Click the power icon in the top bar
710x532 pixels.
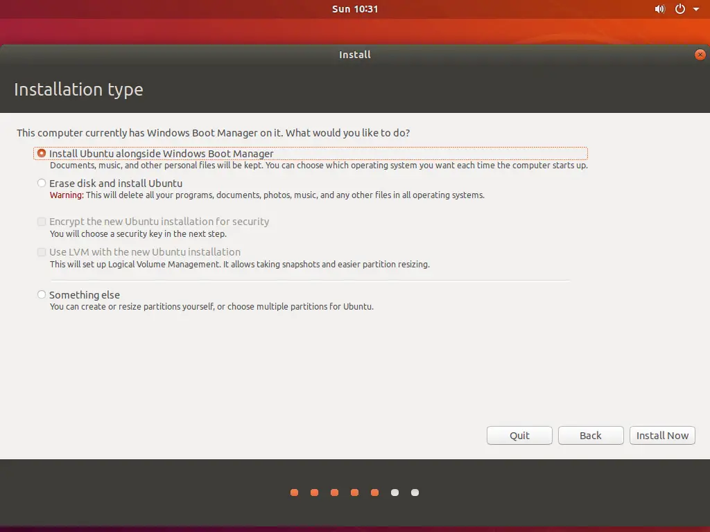tap(679, 9)
